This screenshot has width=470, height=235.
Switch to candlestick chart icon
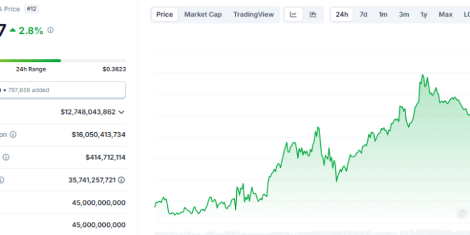point(313,14)
